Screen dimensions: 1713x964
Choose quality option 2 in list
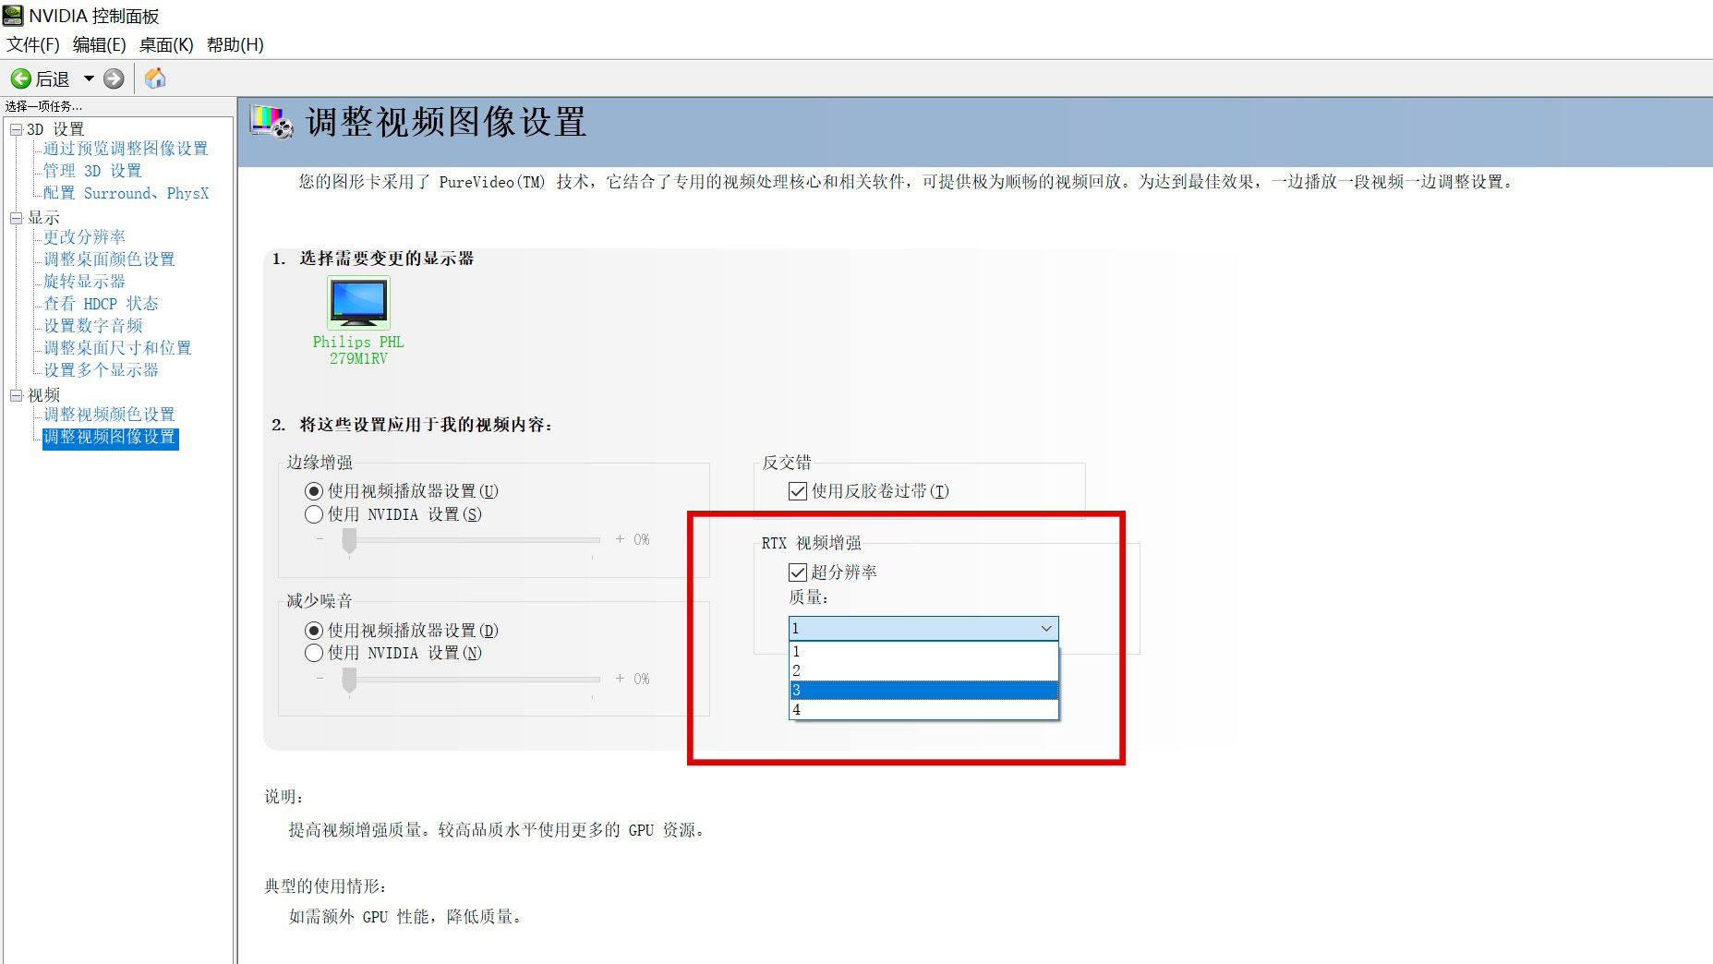tap(923, 671)
